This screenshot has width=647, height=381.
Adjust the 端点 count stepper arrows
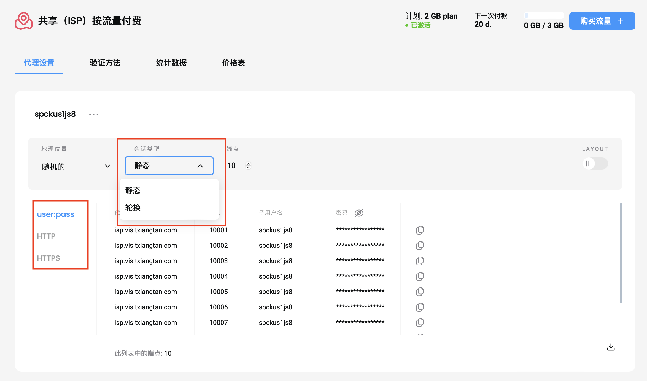pos(248,165)
